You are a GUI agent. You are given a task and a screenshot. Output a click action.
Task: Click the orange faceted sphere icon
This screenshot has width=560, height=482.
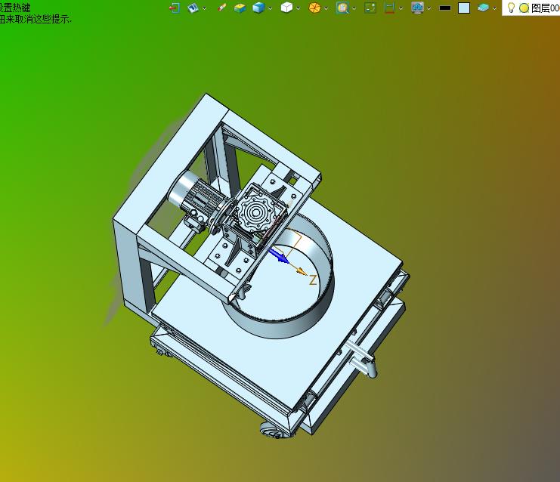click(314, 8)
